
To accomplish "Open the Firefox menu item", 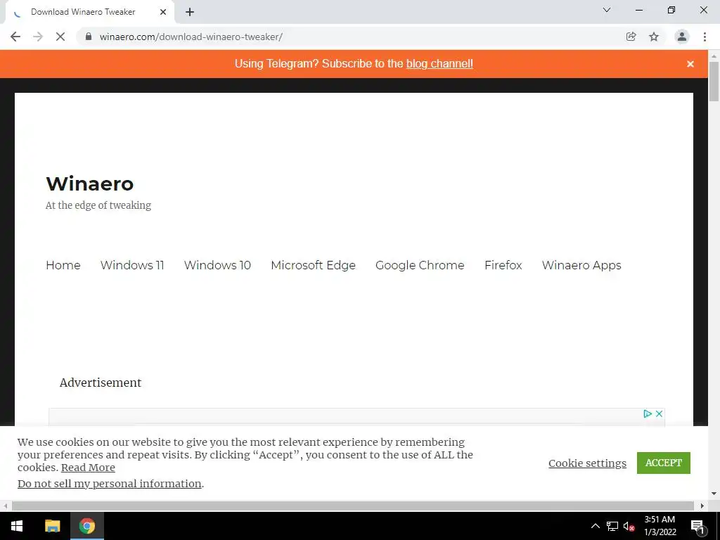I will pyautogui.click(x=503, y=265).
